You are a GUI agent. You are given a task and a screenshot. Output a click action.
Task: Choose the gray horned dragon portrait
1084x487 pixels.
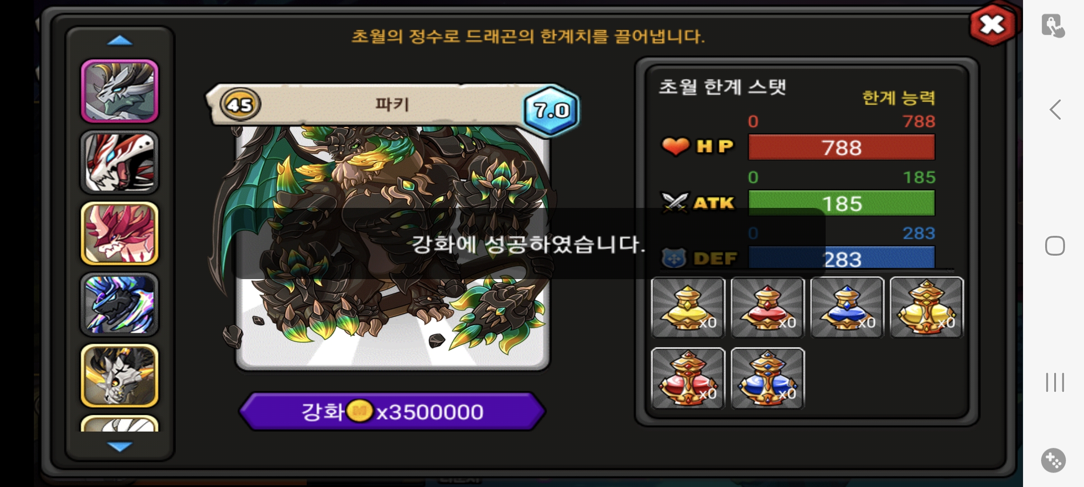click(x=120, y=91)
